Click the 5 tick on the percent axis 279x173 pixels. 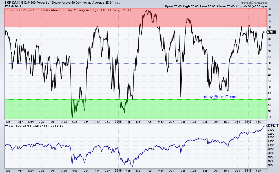270,117
